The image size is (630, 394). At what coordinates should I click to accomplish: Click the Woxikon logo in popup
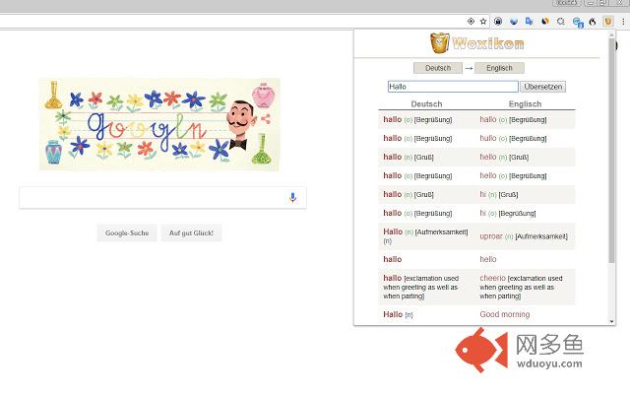tap(477, 42)
